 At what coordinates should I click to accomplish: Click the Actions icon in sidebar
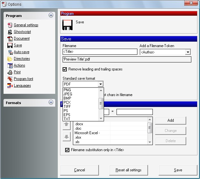pos(10,65)
